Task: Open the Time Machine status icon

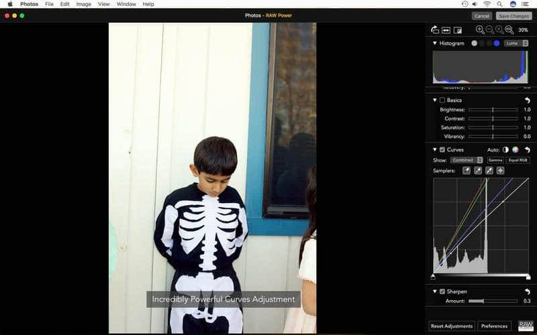Action: 465,4
